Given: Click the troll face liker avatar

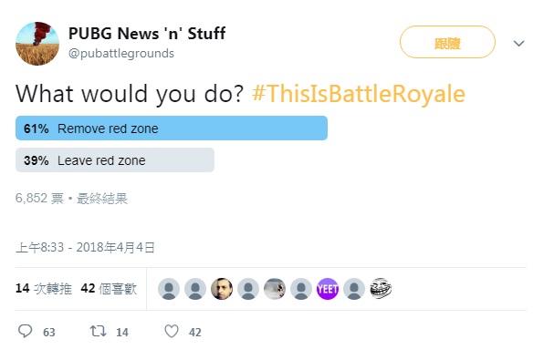Looking at the screenshot, I should click(381, 289).
